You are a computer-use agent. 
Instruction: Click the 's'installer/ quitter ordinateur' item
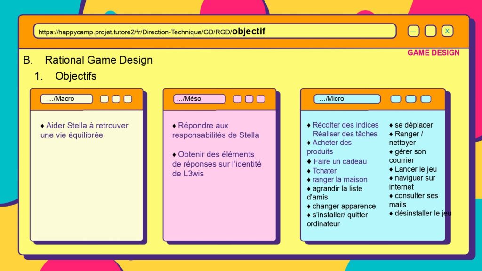pyautogui.click(x=337, y=219)
